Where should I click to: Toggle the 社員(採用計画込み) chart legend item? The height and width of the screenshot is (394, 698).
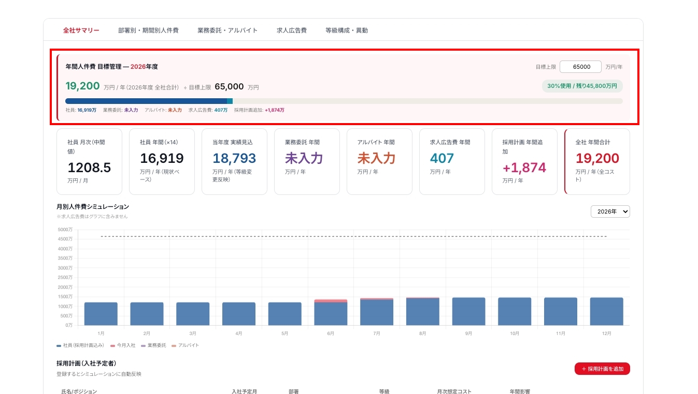80,345
